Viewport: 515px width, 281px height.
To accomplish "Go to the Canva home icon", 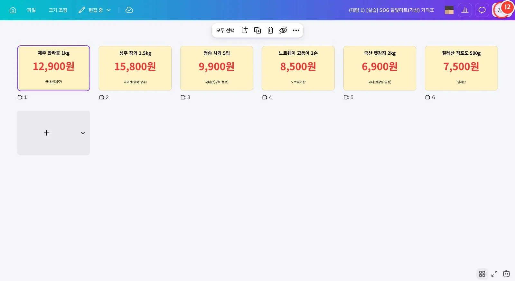I will coord(13,10).
